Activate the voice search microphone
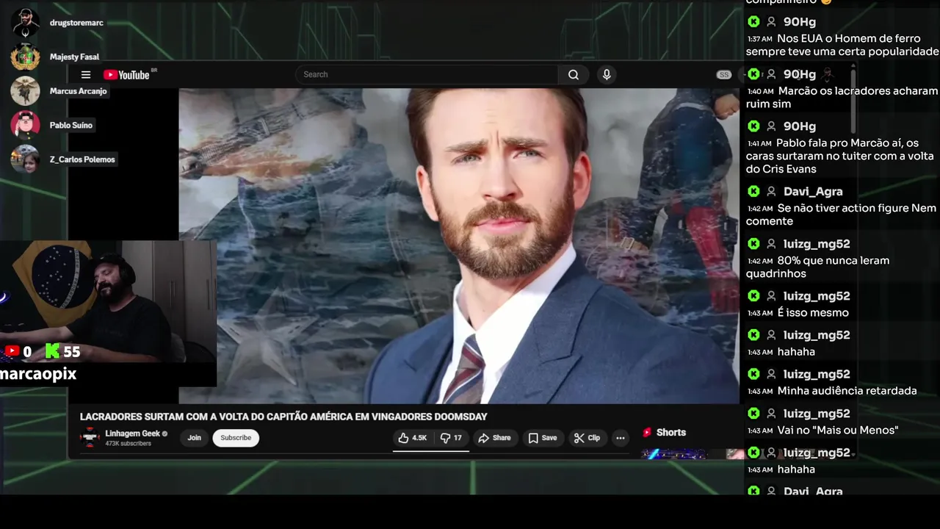Viewport: 940px width, 529px height. pos(607,74)
